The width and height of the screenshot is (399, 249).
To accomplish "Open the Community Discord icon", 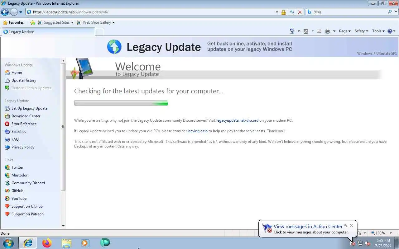I will [x=7, y=183].
